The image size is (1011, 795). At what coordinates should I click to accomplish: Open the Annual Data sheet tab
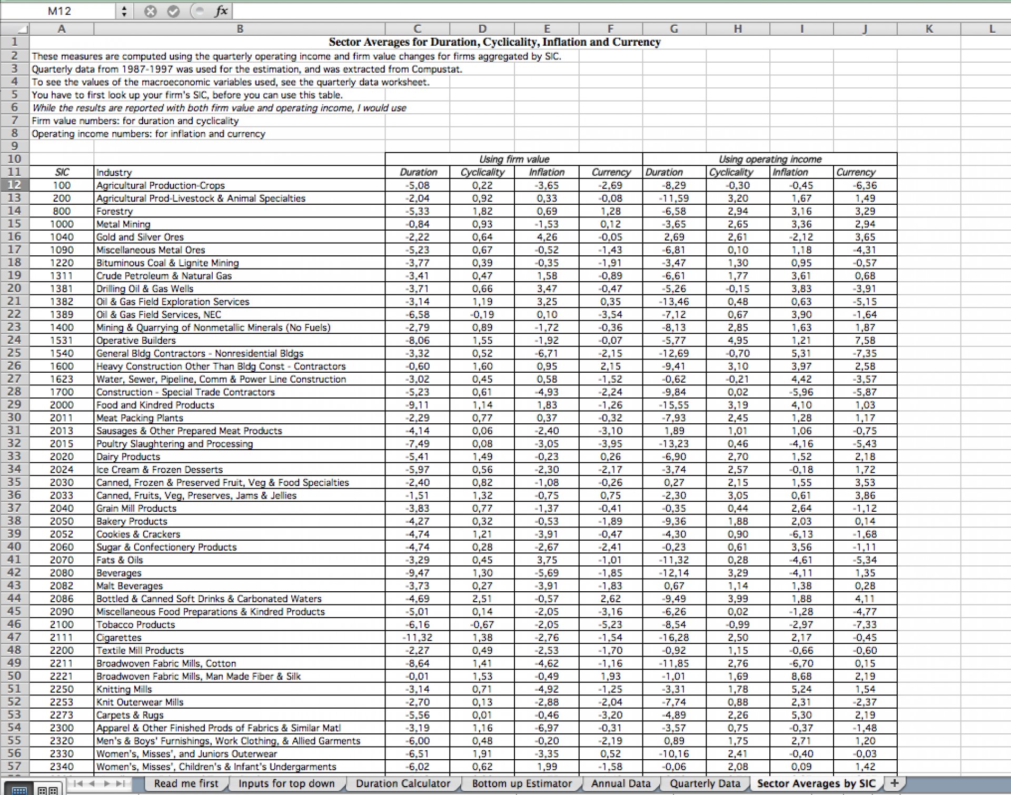point(621,783)
